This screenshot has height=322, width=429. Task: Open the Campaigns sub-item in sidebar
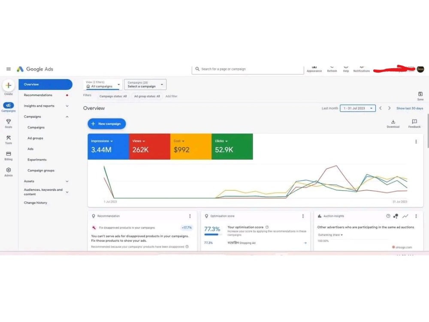36,128
